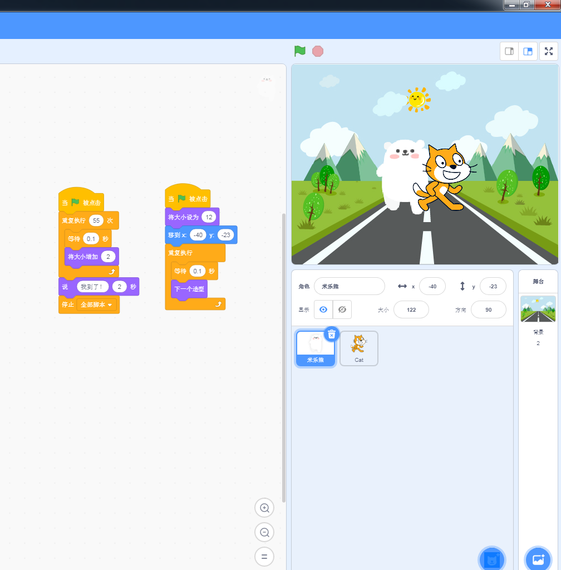Zoom out the code workspace
This screenshot has width=561, height=570.
[x=264, y=533]
